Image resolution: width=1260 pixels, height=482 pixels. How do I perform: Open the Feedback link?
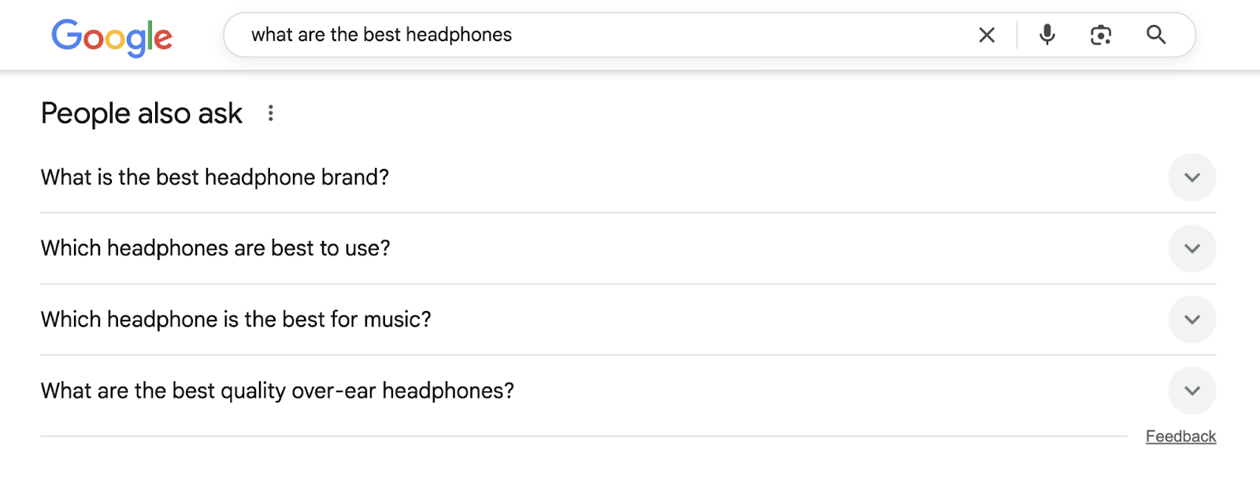coord(1179,436)
